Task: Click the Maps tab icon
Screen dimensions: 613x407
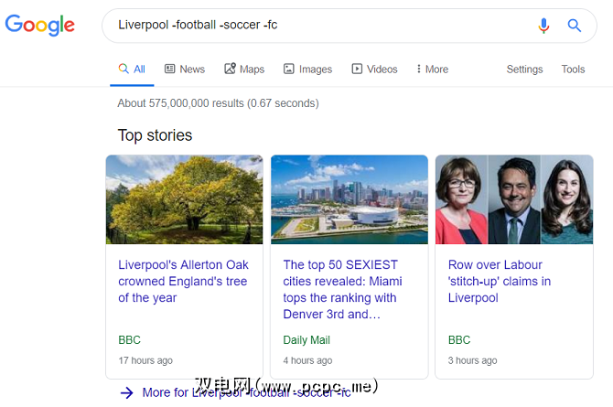Action: [227, 69]
